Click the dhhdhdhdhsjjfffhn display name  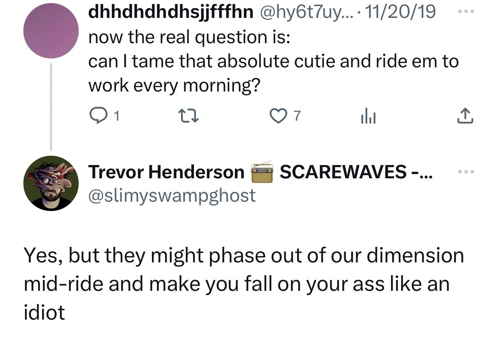click(x=171, y=12)
